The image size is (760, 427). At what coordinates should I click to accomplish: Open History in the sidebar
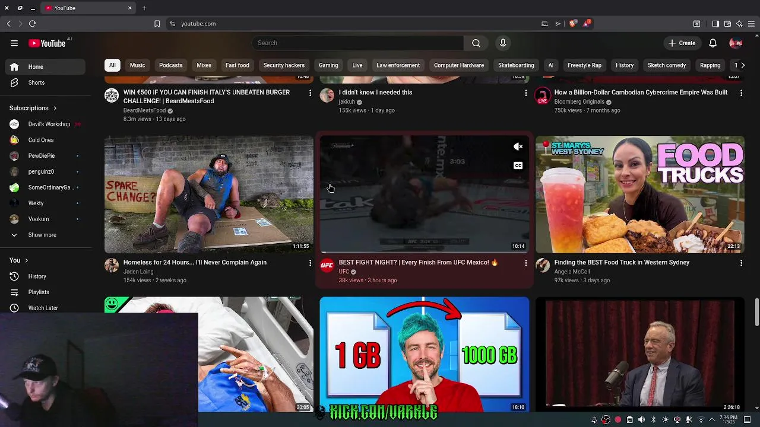pyautogui.click(x=45, y=276)
